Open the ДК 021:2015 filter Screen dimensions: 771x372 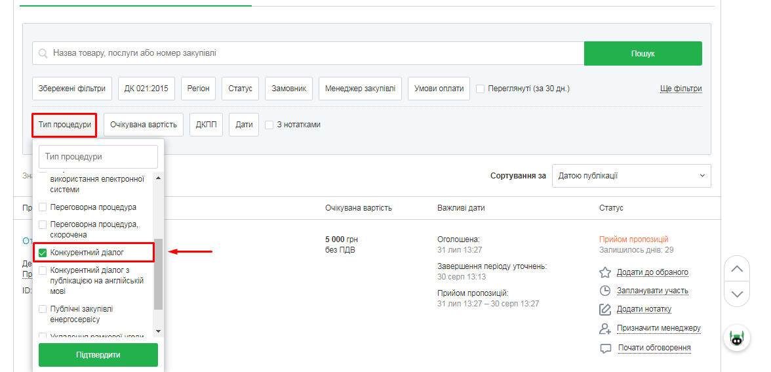tap(146, 89)
